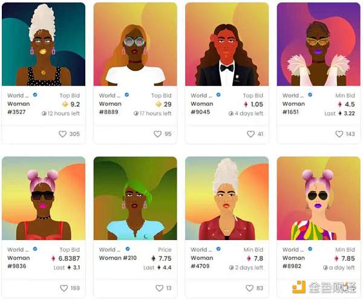Open the Woman #1651 title link

point(293,108)
